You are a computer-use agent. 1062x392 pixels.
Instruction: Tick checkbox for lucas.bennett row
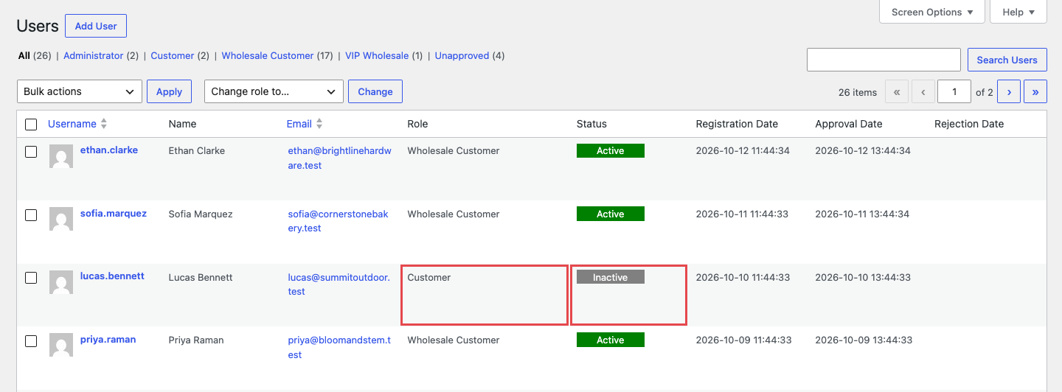click(x=31, y=278)
